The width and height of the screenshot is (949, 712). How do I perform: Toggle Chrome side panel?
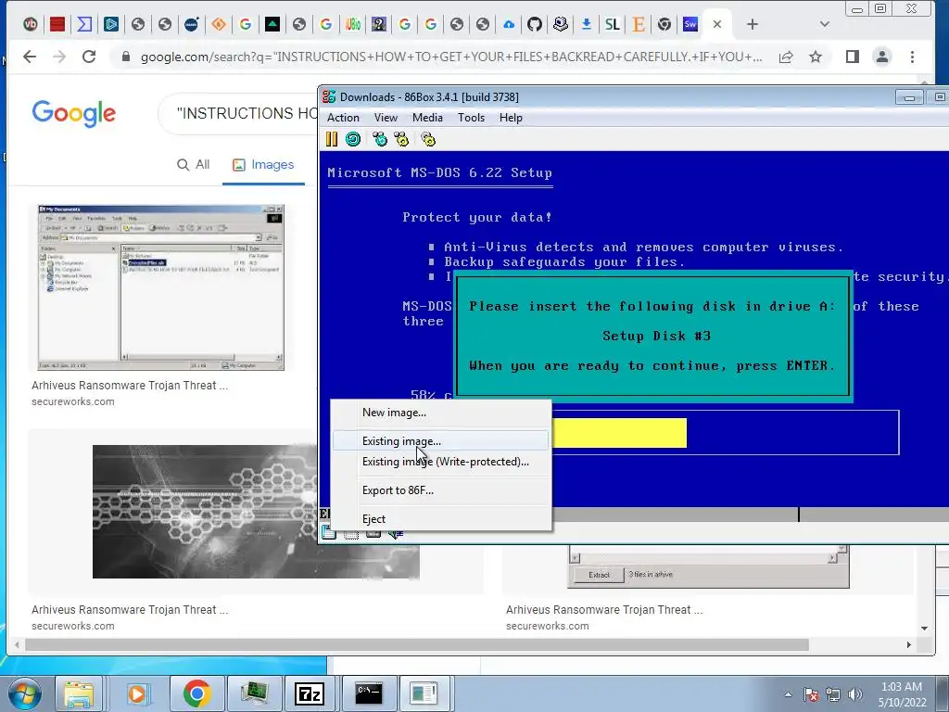(x=853, y=57)
